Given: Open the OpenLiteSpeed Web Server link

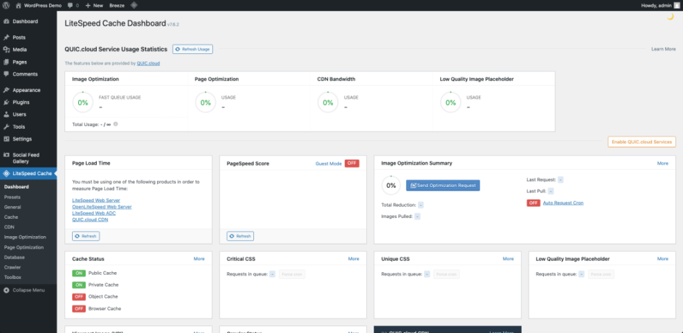Looking at the screenshot, I should [102, 206].
